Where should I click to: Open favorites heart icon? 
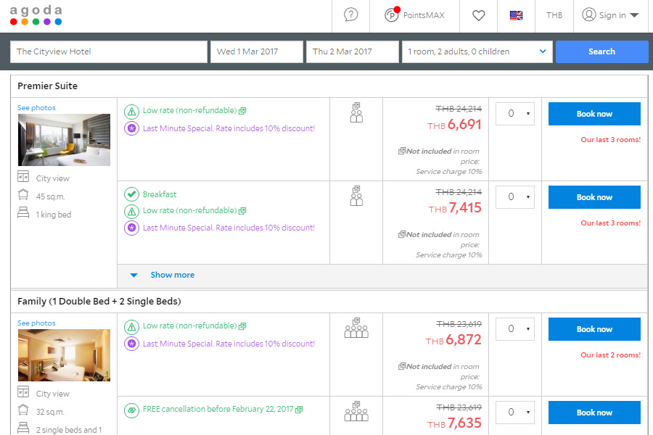(478, 15)
